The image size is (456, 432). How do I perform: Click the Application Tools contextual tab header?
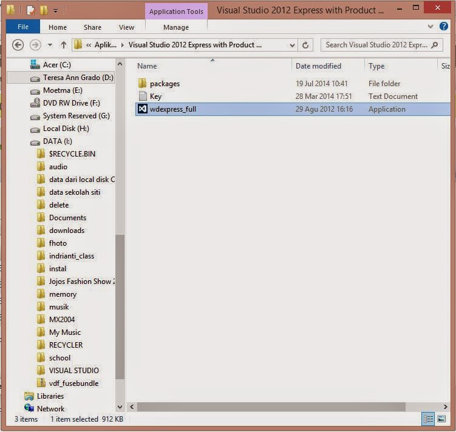point(176,12)
